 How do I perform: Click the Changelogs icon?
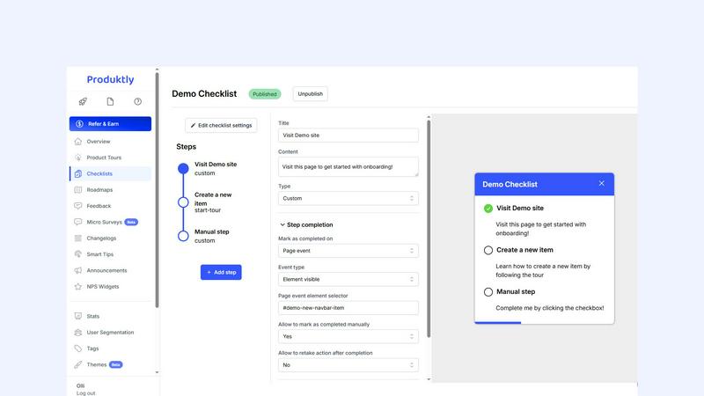pos(78,238)
